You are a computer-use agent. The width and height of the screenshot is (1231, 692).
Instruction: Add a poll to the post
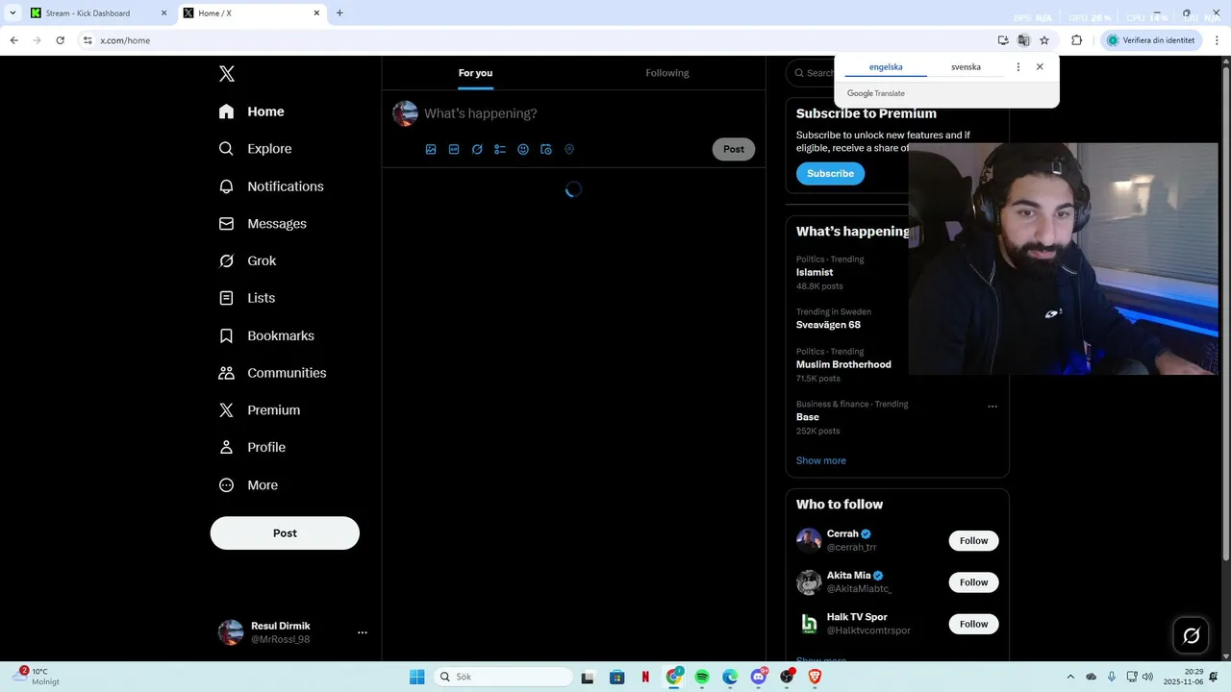coord(500,149)
